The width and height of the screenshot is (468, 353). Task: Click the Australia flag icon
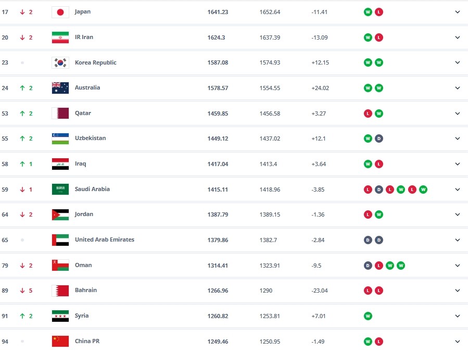[x=60, y=88]
